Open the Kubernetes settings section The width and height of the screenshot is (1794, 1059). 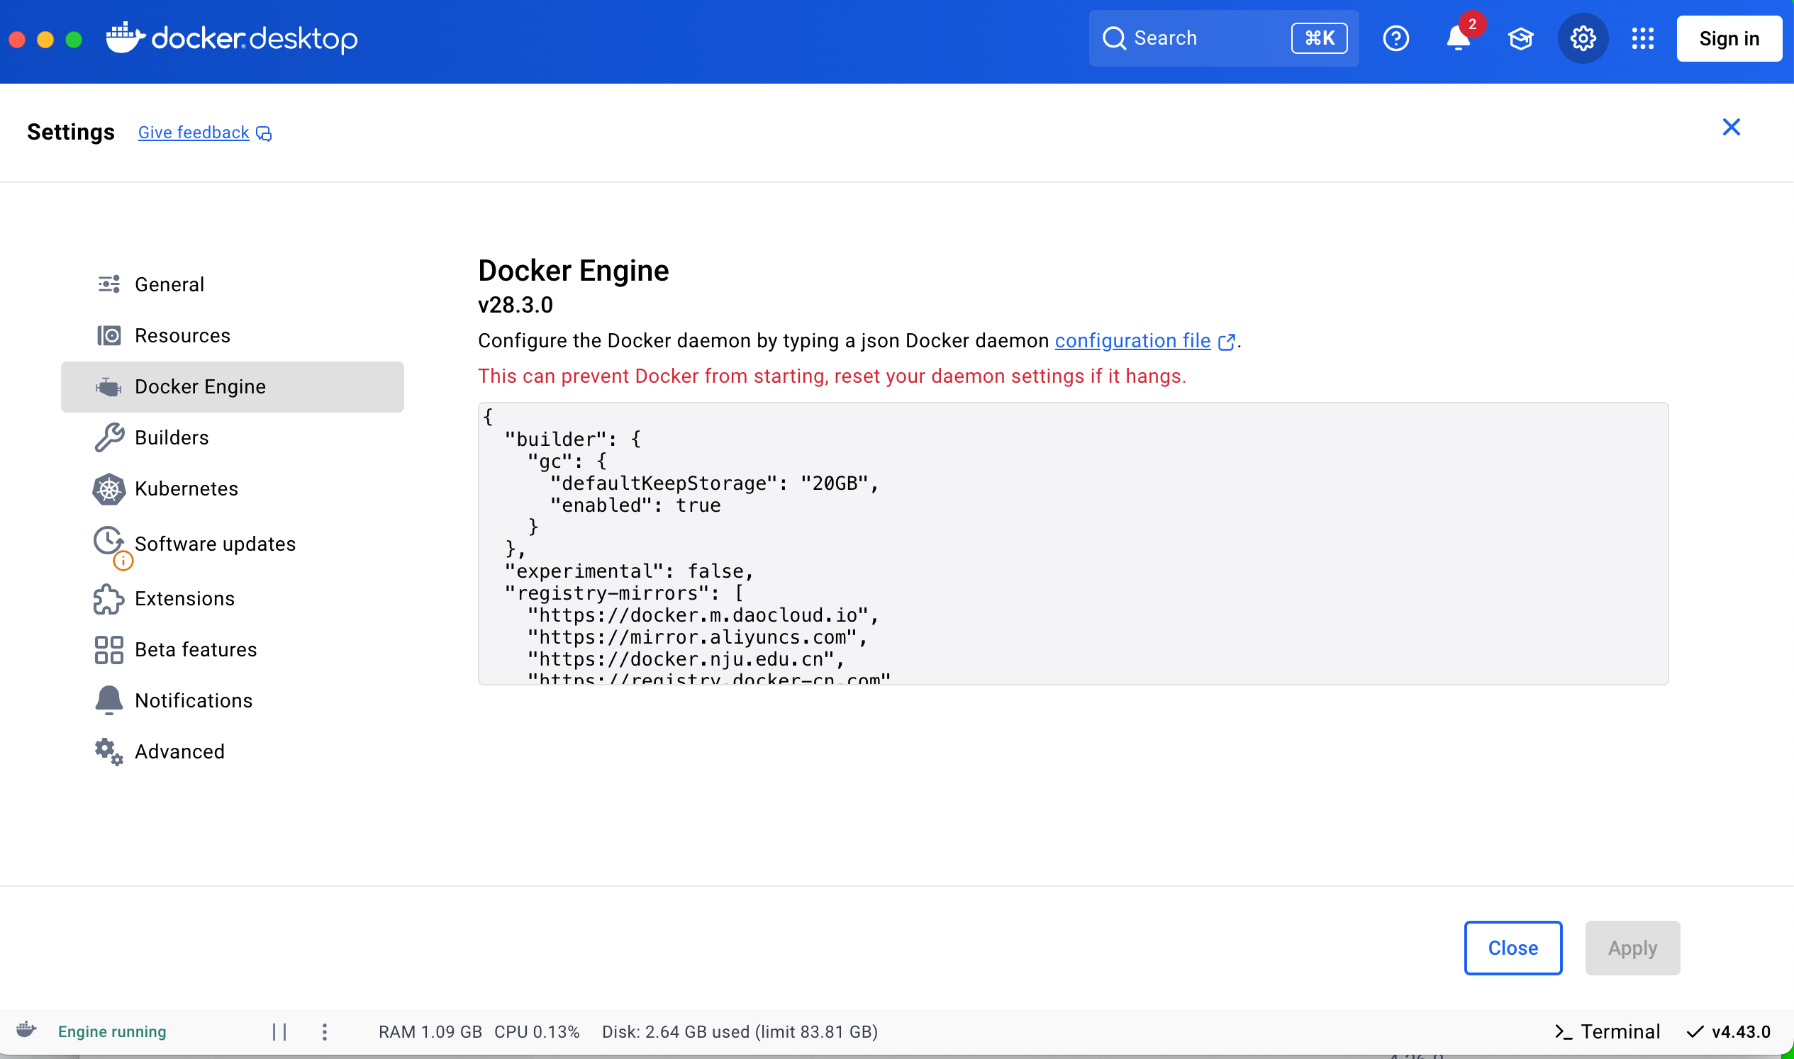[x=232, y=489]
